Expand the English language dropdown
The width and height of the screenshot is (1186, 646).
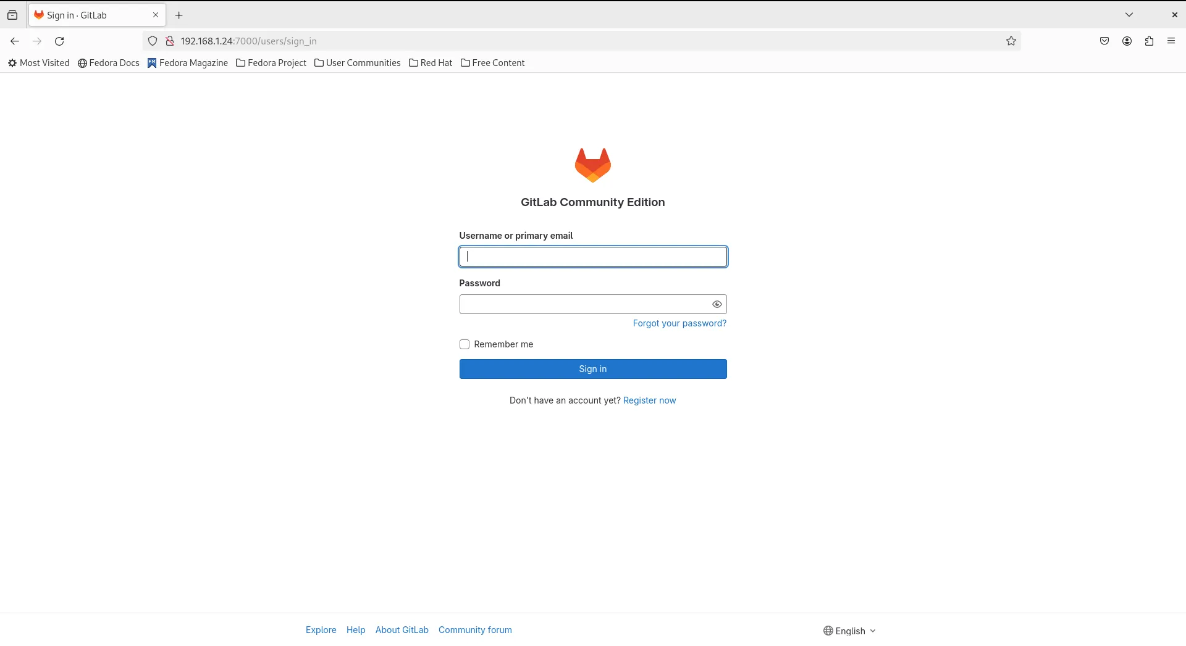[850, 631]
